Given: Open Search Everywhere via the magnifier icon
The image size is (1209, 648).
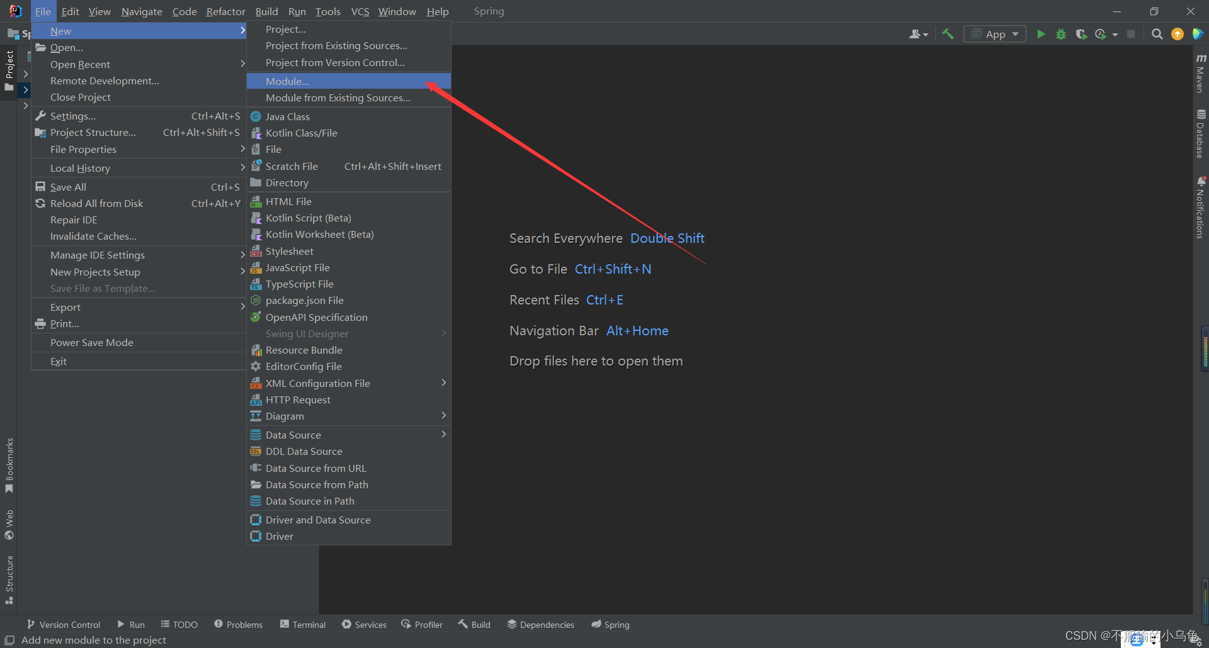Looking at the screenshot, I should click(x=1157, y=34).
